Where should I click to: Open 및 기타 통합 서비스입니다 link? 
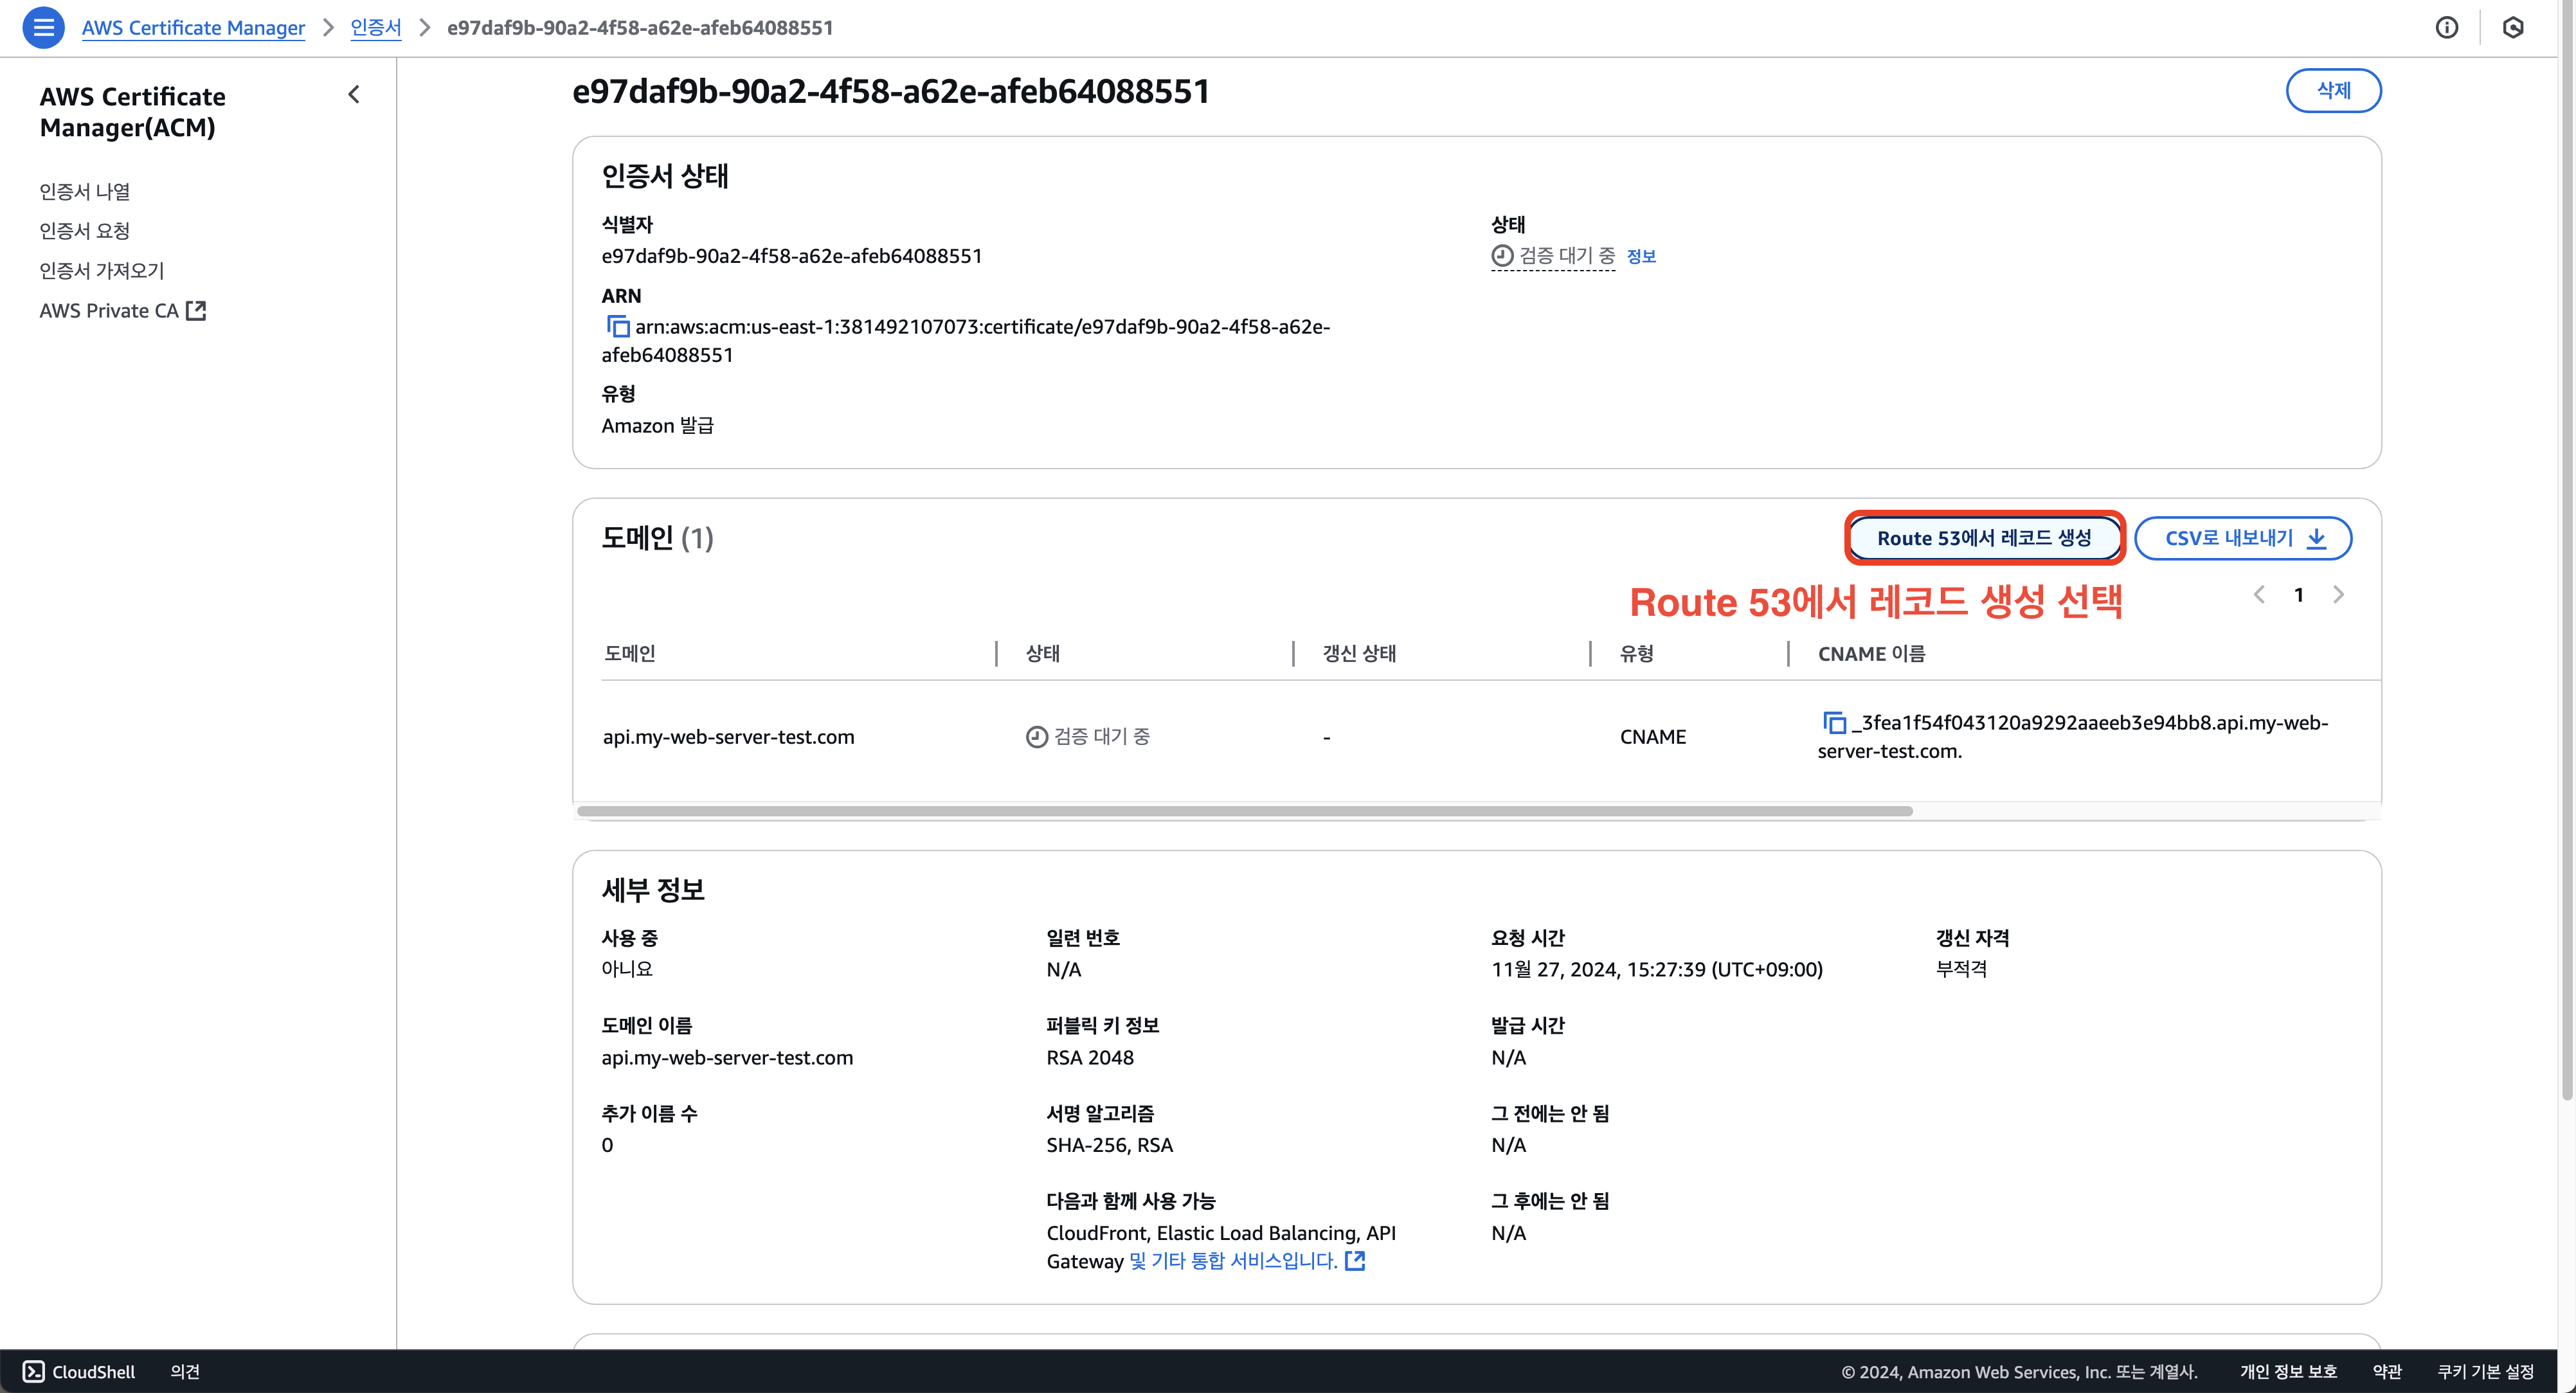[1246, 1261]
